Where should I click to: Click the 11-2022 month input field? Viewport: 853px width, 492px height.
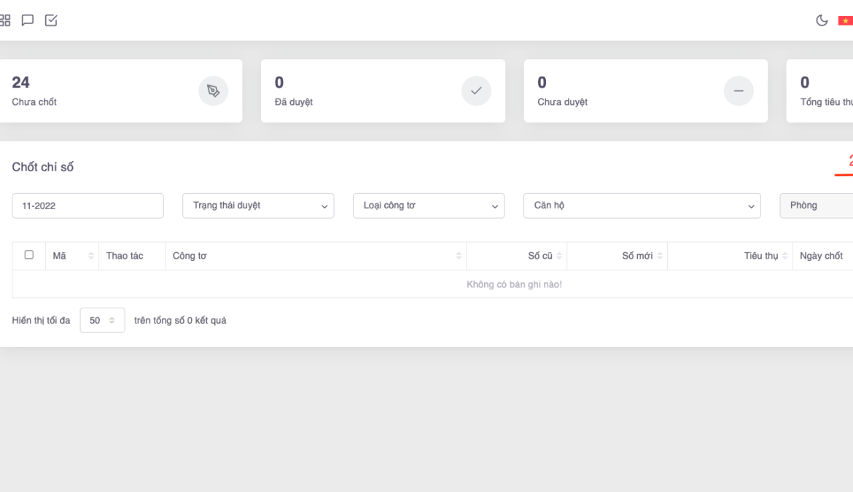tap(87, 206)
